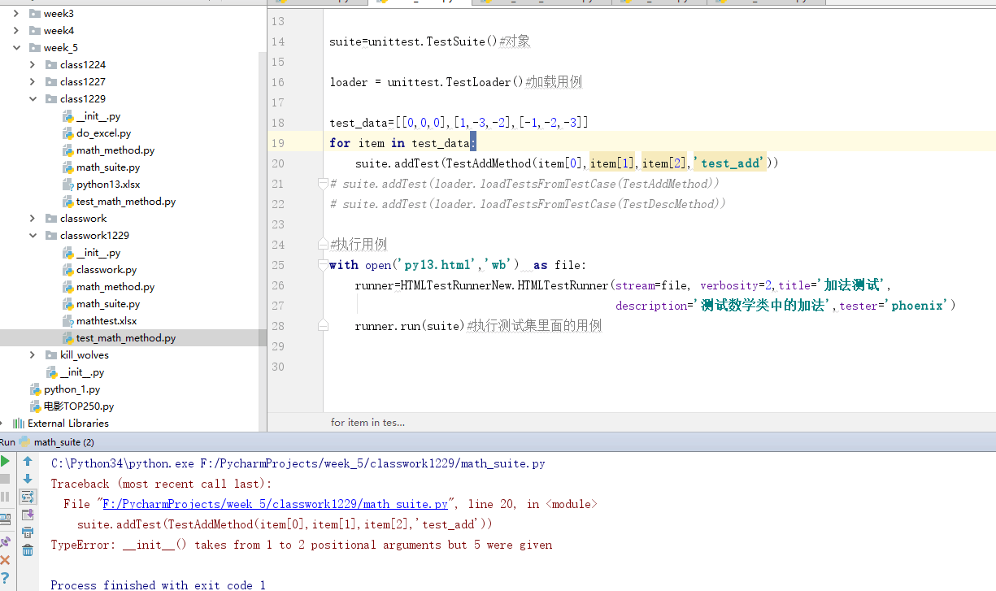This screenshot has height=591, width=996.
Task: Click the red X close icon in Run panel
Action: point(6,560)
